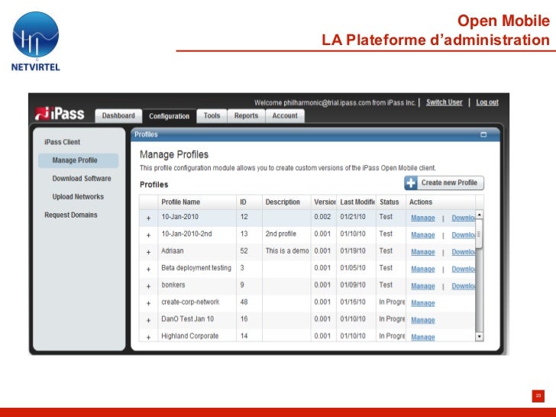Click Manage for Adriaan profile
The width and height of the screenshot is (556, 417).
tap(423, 252)
